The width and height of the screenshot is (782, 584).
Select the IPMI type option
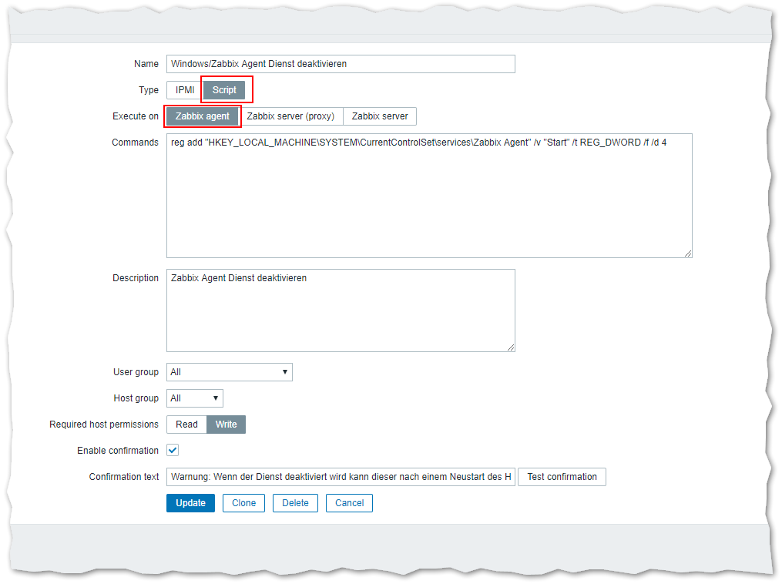coord(184,90)
